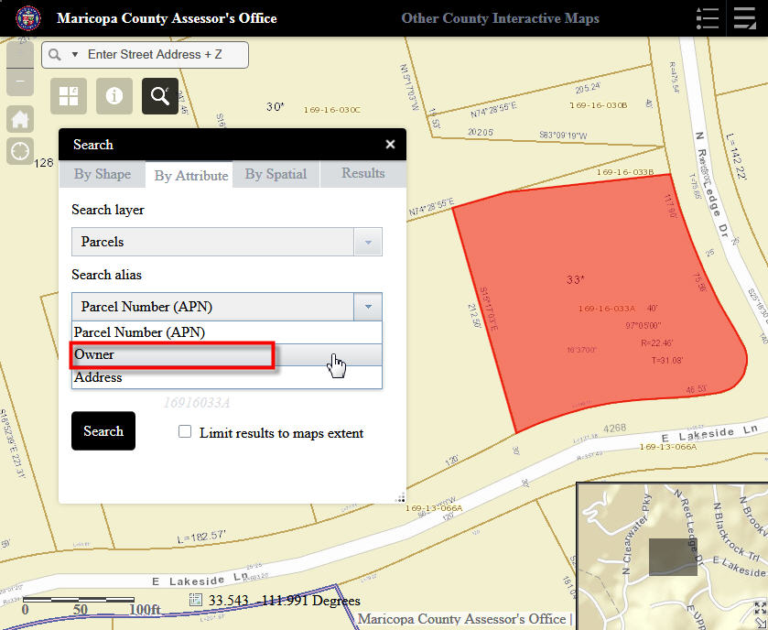Click the magnifier icon in address box
768x630 pixels.
[x=55, y=55]
